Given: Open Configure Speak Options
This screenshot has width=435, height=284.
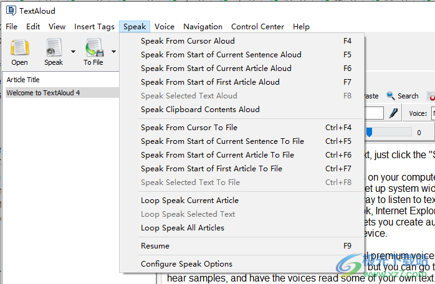Looking at the screenshot, I should pos(186,264).
